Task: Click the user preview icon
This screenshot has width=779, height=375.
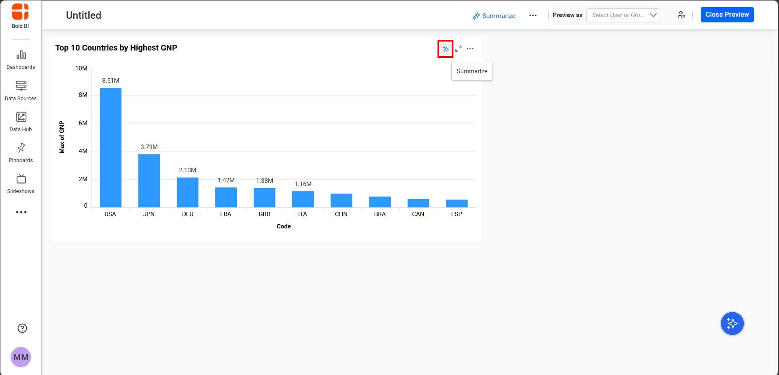Action: pyautogui.click(x=681, y=15)
